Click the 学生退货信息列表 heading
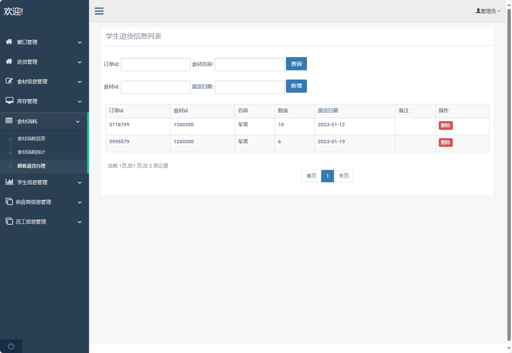 (134, 36)
